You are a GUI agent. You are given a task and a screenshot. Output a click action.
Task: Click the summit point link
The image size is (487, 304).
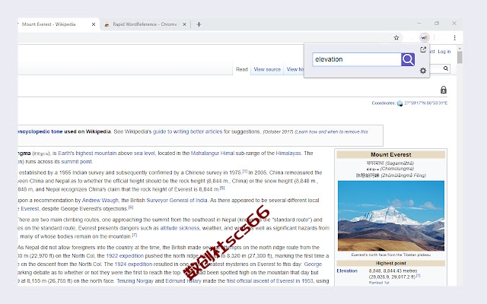76,162
